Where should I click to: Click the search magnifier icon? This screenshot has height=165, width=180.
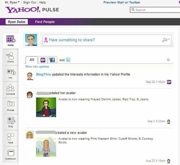tap(133, 10)
